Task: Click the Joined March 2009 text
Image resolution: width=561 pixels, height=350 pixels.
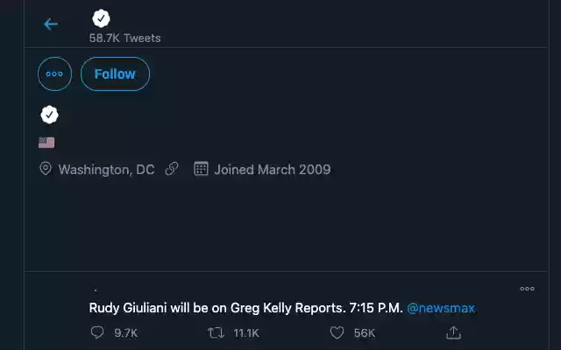Action: [x=272, y=170]
